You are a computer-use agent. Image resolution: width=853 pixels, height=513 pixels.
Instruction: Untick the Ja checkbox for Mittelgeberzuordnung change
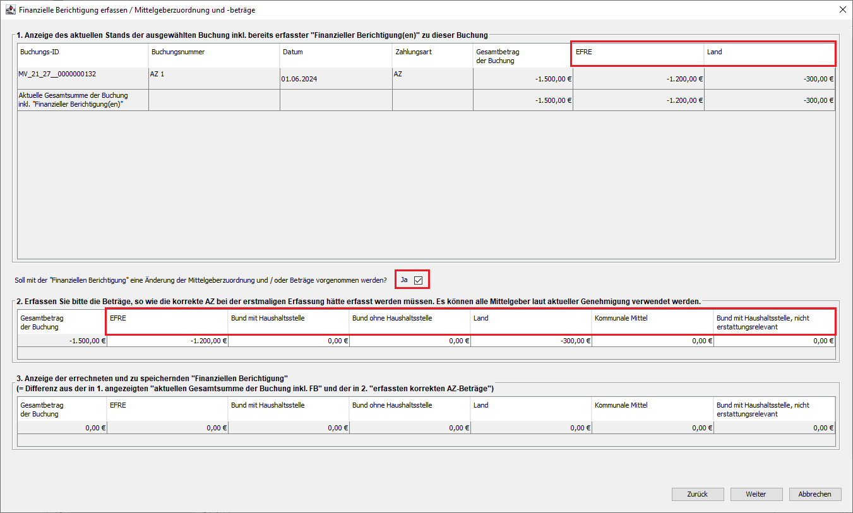tap(418, 280)
